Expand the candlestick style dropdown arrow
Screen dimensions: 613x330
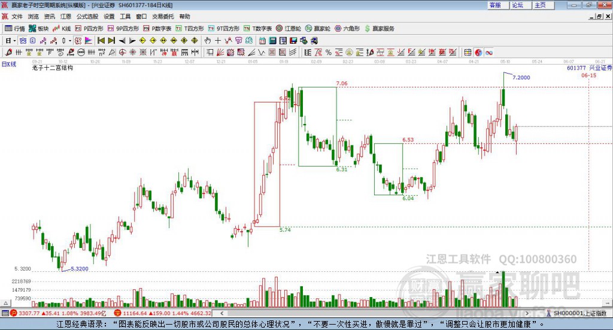(70, 41)
